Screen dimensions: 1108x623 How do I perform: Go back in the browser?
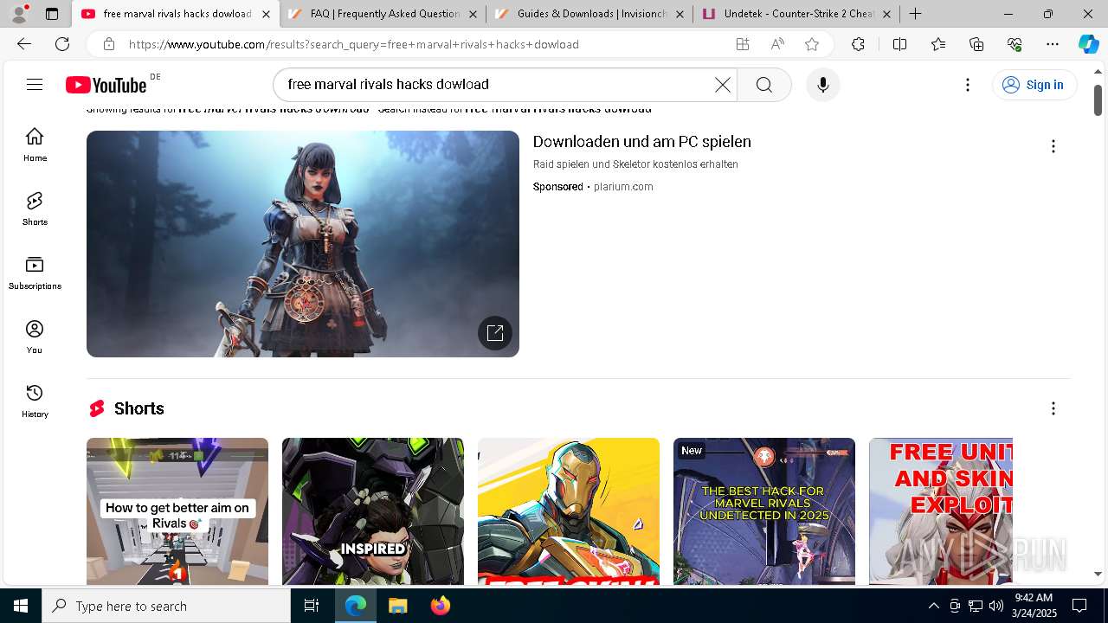pyautogui.click(x=24, y=44)
